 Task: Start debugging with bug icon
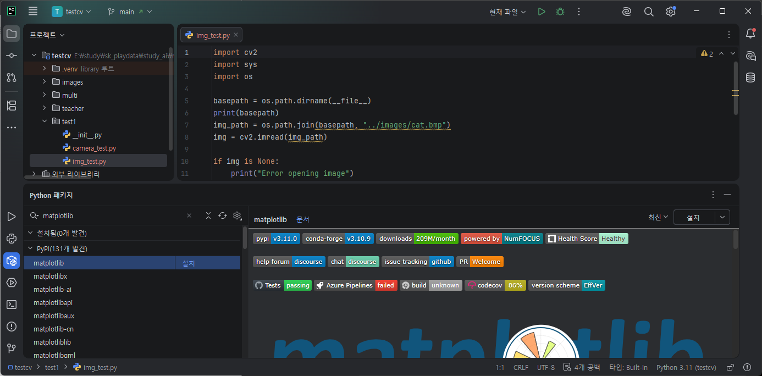(x=560, y=12)
